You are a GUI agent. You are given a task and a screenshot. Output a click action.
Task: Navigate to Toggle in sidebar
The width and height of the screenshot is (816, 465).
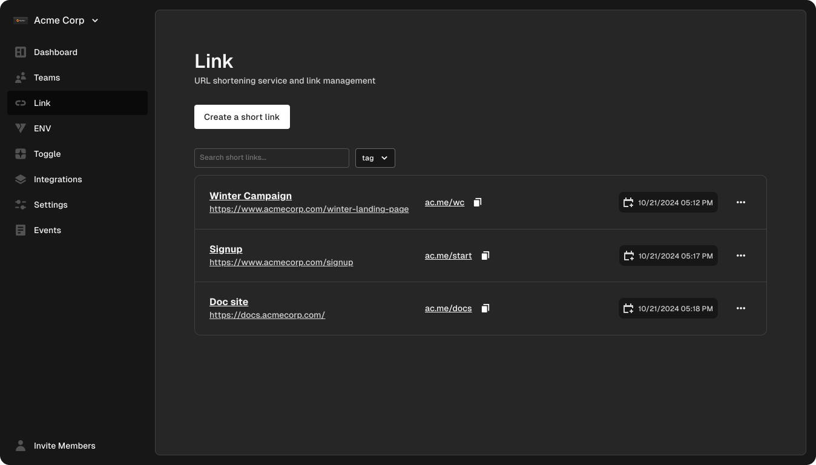coord(47,154)
